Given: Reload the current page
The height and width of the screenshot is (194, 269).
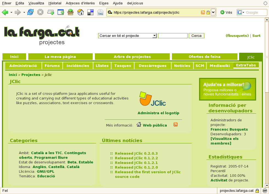Looking at the screenshot, I should tap(30, 12).
